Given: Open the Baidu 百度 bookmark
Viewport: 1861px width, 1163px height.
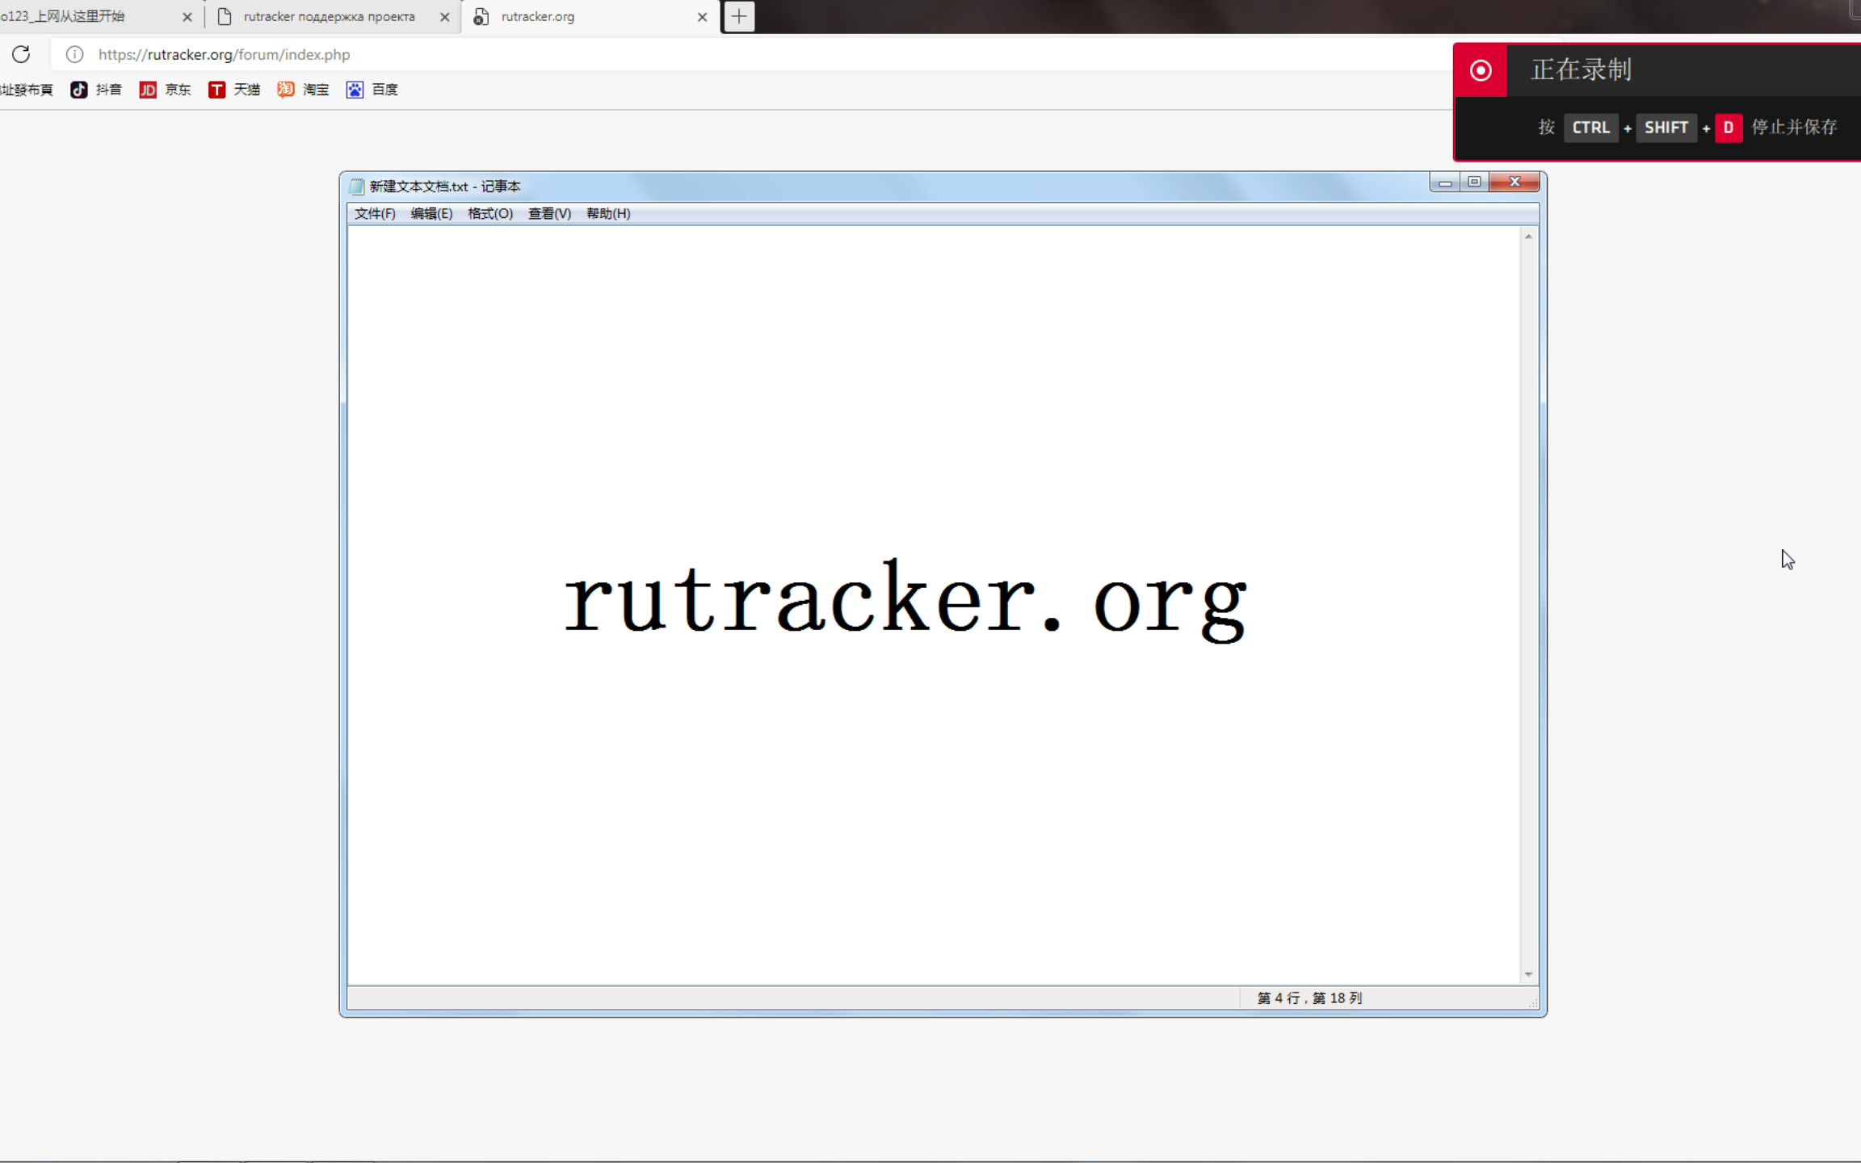Looking at the screenshot, I should tap(372, 90).
